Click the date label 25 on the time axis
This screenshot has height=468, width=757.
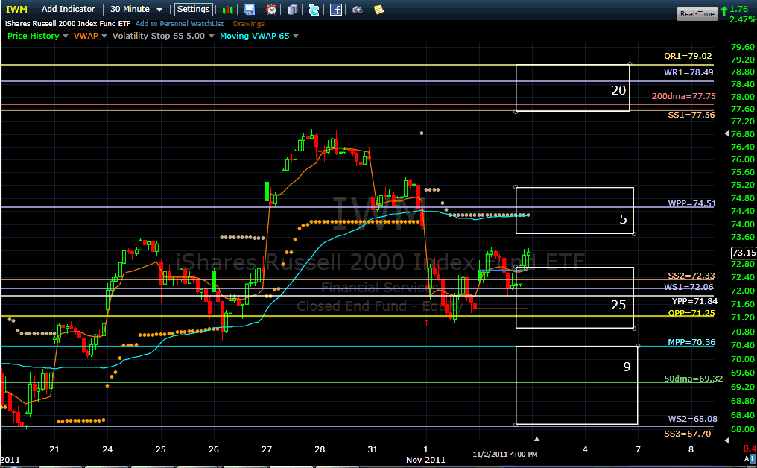tap(160, 449)
